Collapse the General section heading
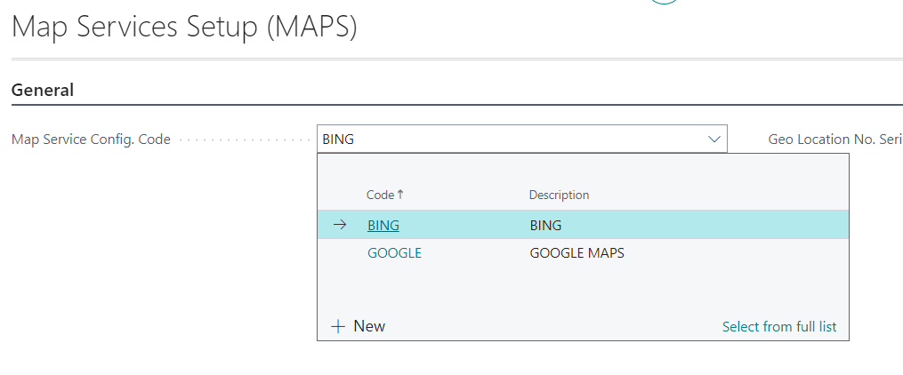Screen dimensions: 903x375 pyautogui.click(x=43, y=91)
